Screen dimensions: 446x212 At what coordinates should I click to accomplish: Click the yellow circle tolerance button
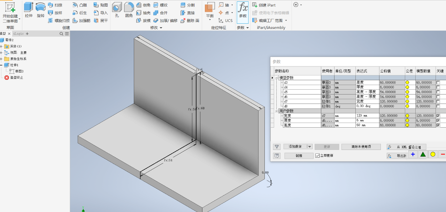[433, 154]
